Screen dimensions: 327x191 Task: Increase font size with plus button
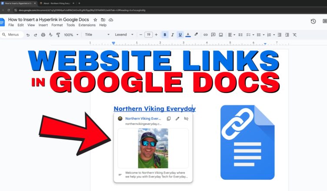156,35
